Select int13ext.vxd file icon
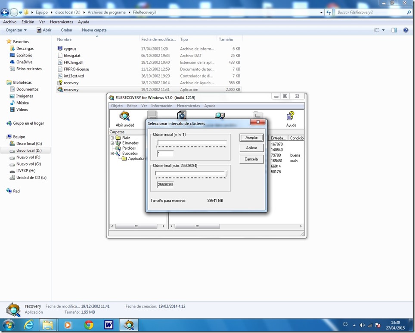The image size is (415, 333). 60,76
